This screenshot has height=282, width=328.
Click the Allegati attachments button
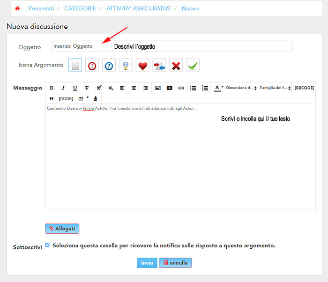pyautogui.click(x=62, y=229)
